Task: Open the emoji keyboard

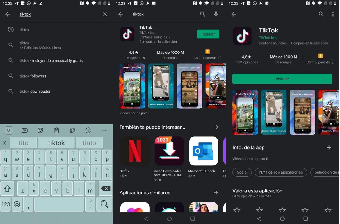Action: tap(17, 204)
